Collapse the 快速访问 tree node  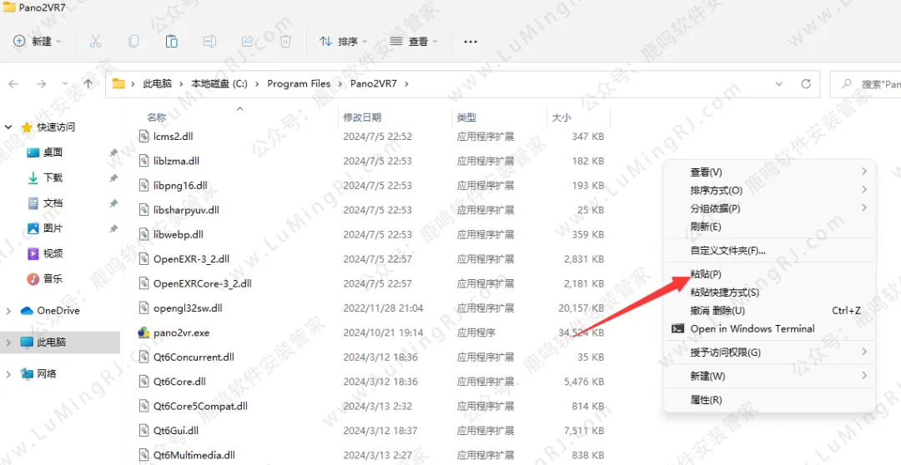[x=8, y=127]
